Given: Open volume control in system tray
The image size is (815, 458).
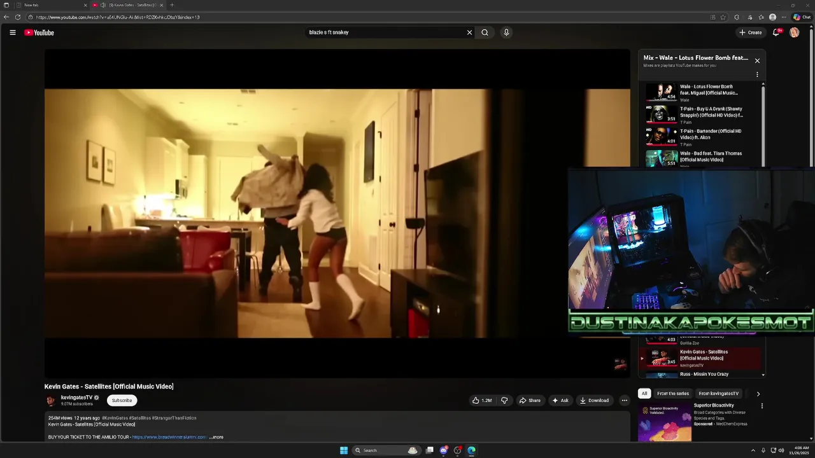Looking at the screenshot, I should click(781, 450).
